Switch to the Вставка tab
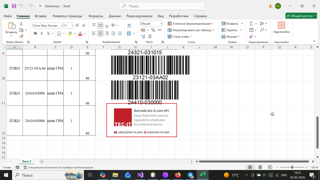Screen dimensions: 320x180 (x=40, y=16)
